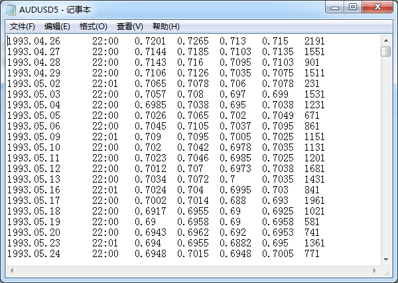Click the volume value 771
The height and width of the screenshot is (283, 398).
312,254
